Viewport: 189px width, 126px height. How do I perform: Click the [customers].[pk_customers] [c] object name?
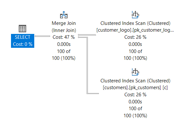point(135,88)
